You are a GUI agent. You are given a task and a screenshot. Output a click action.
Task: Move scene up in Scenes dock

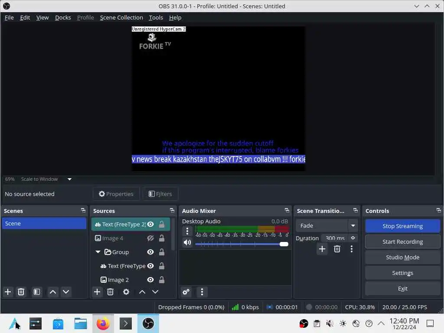52,292
